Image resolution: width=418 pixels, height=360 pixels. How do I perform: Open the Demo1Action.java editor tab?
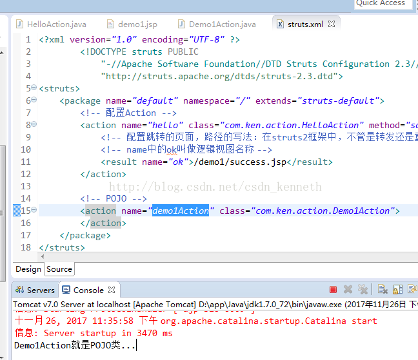coord(217,24)
